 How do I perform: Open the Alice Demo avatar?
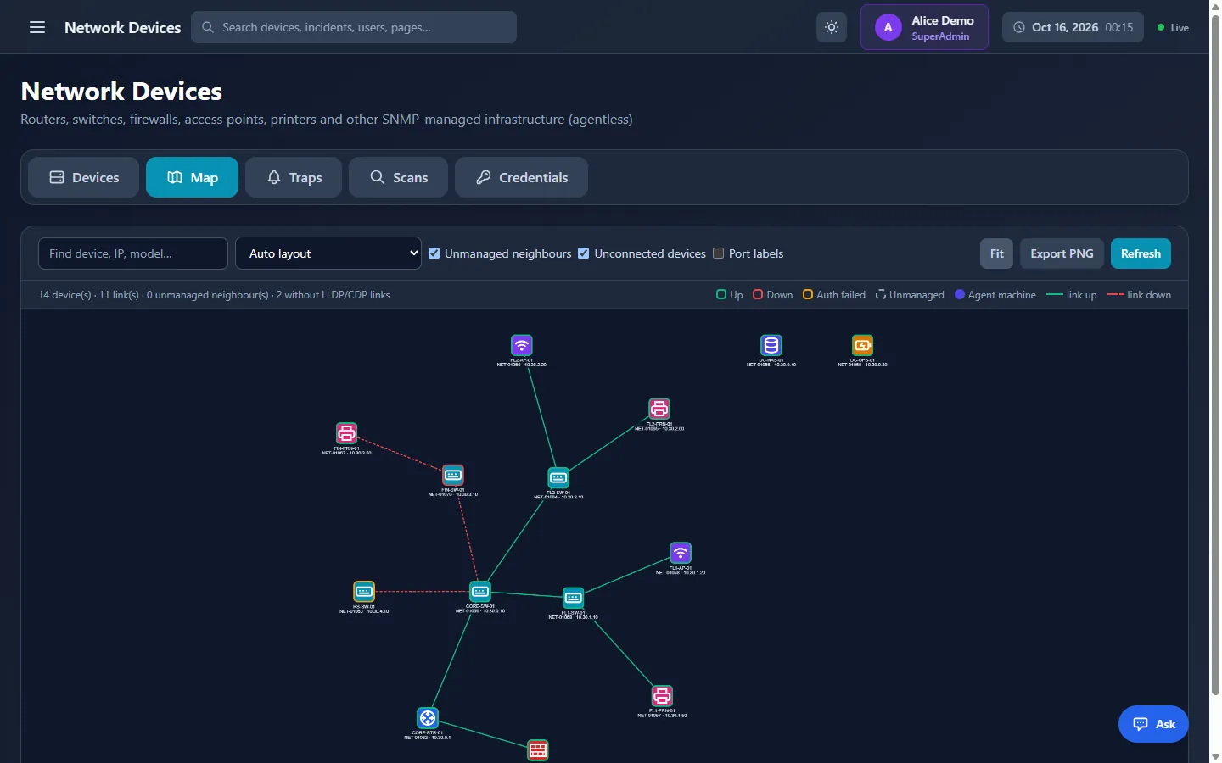coord(888,27)
